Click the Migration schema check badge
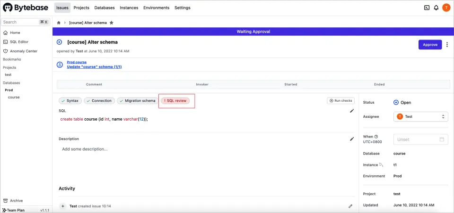This screenshot has width=454, height=213. point(137,101)
